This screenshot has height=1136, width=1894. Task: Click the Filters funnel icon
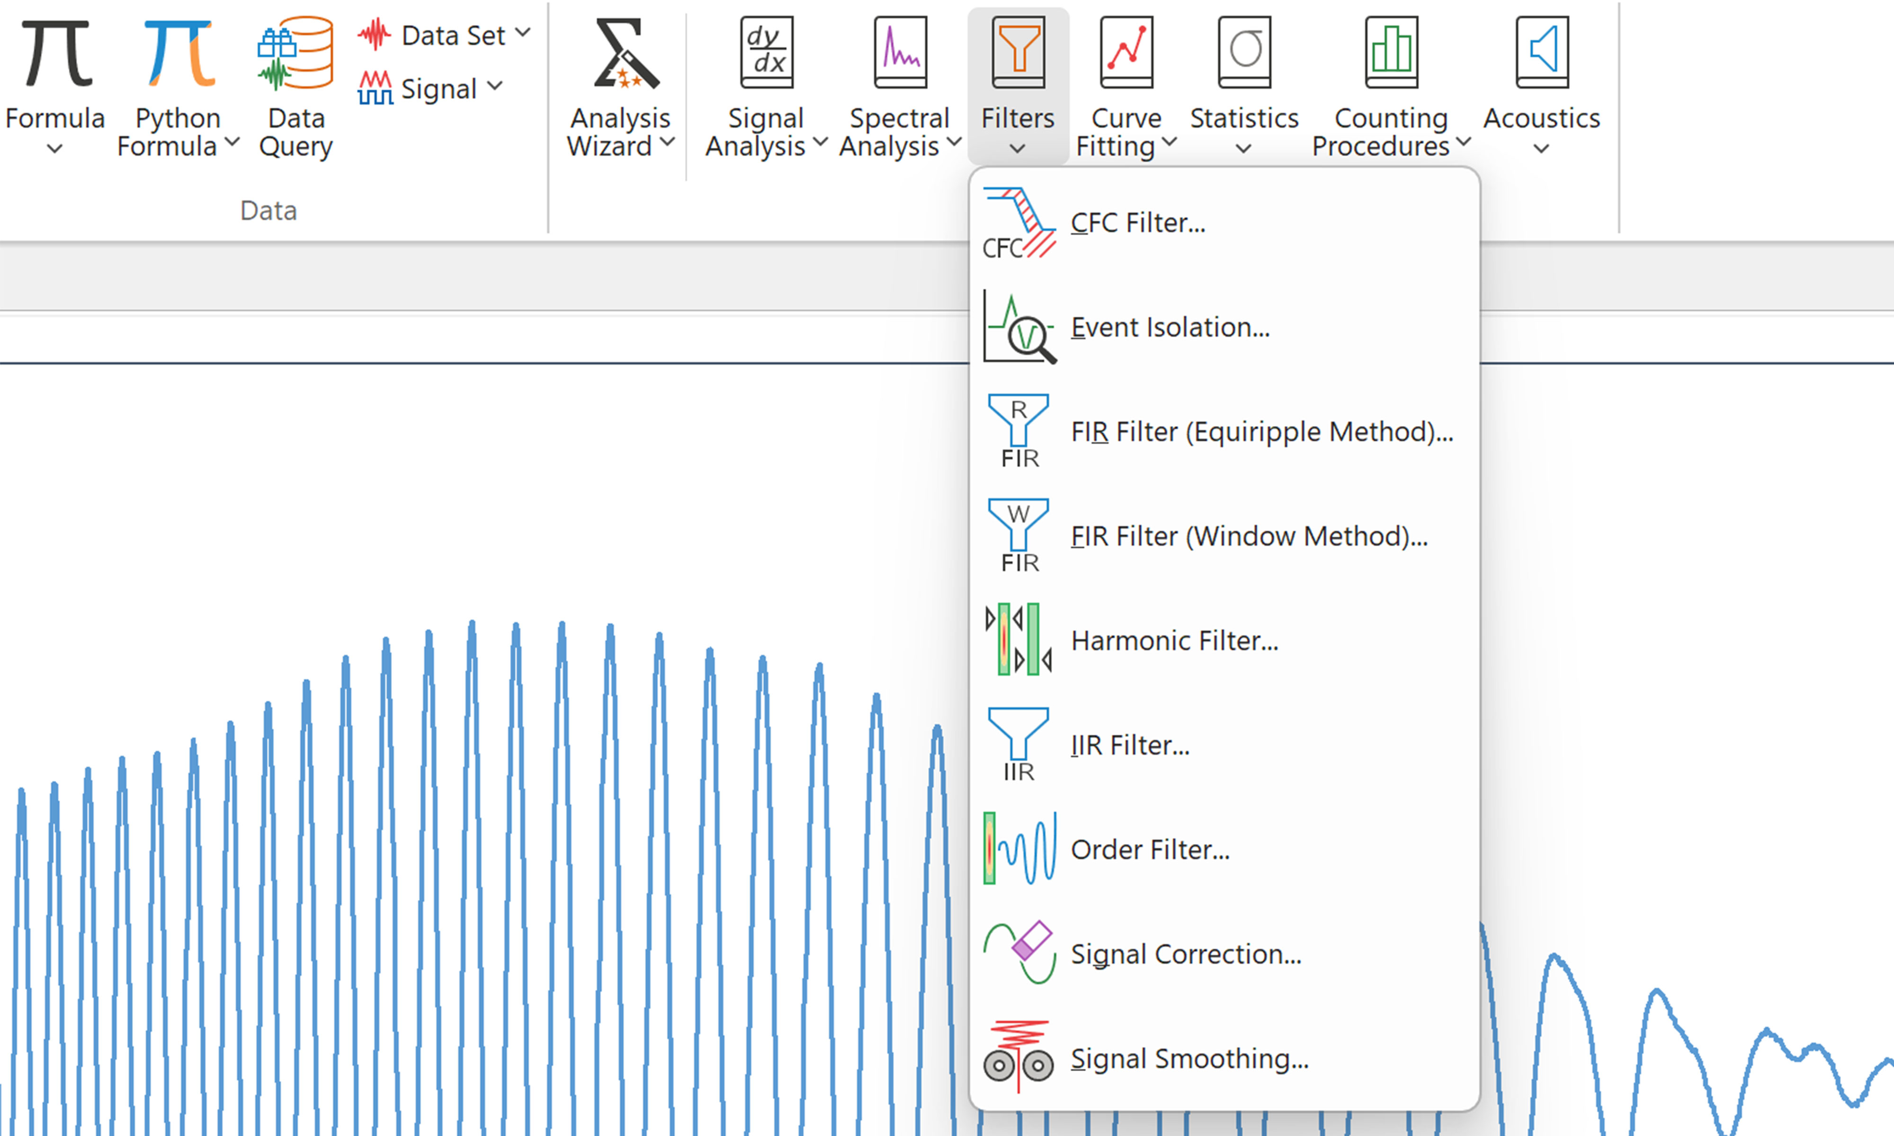[1018, 53]
